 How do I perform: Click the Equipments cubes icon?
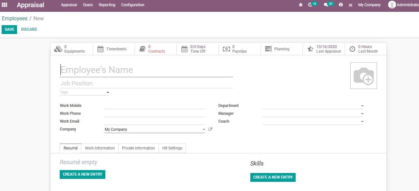(x=58, y=49)
